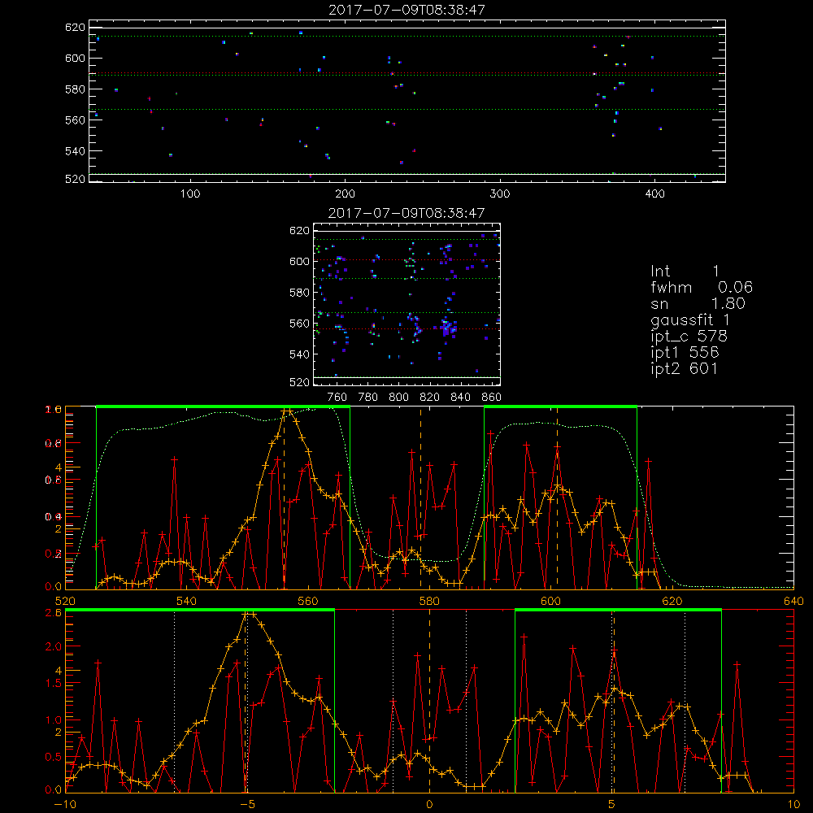Image resolution: width=813 pixels, height=813 pixels.
Task: Select the 'gaussfit 1' parameter line
Action: click(690, 320)
